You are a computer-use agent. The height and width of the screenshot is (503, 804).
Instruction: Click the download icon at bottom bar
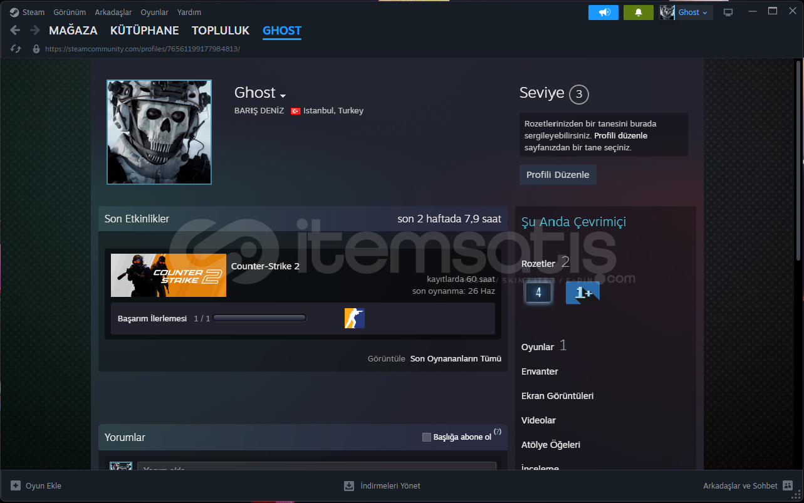coord(349,485)
